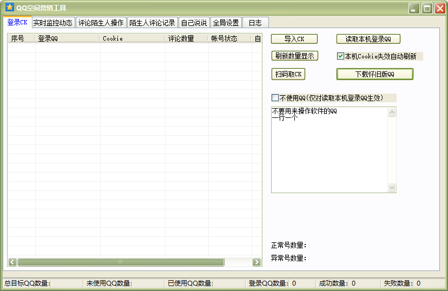Click the horizontal scrollbar left arrow
448x291 pixels.
[x=12, y=262]
